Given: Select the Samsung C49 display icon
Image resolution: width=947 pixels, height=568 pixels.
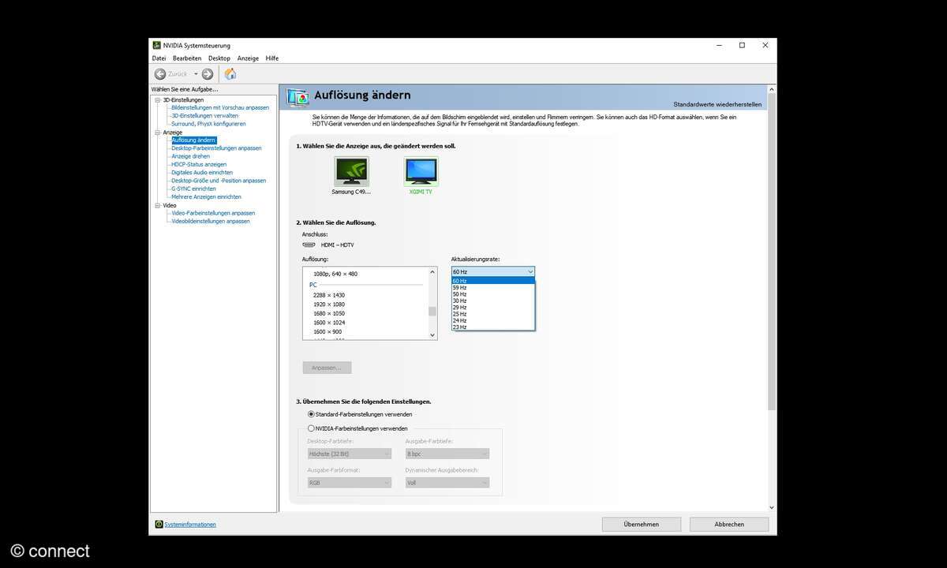Looking at the screenshot, I should pyautogui.click(x=351, y=171).
